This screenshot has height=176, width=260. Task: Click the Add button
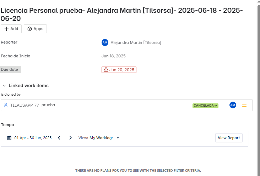pos(11,29)
